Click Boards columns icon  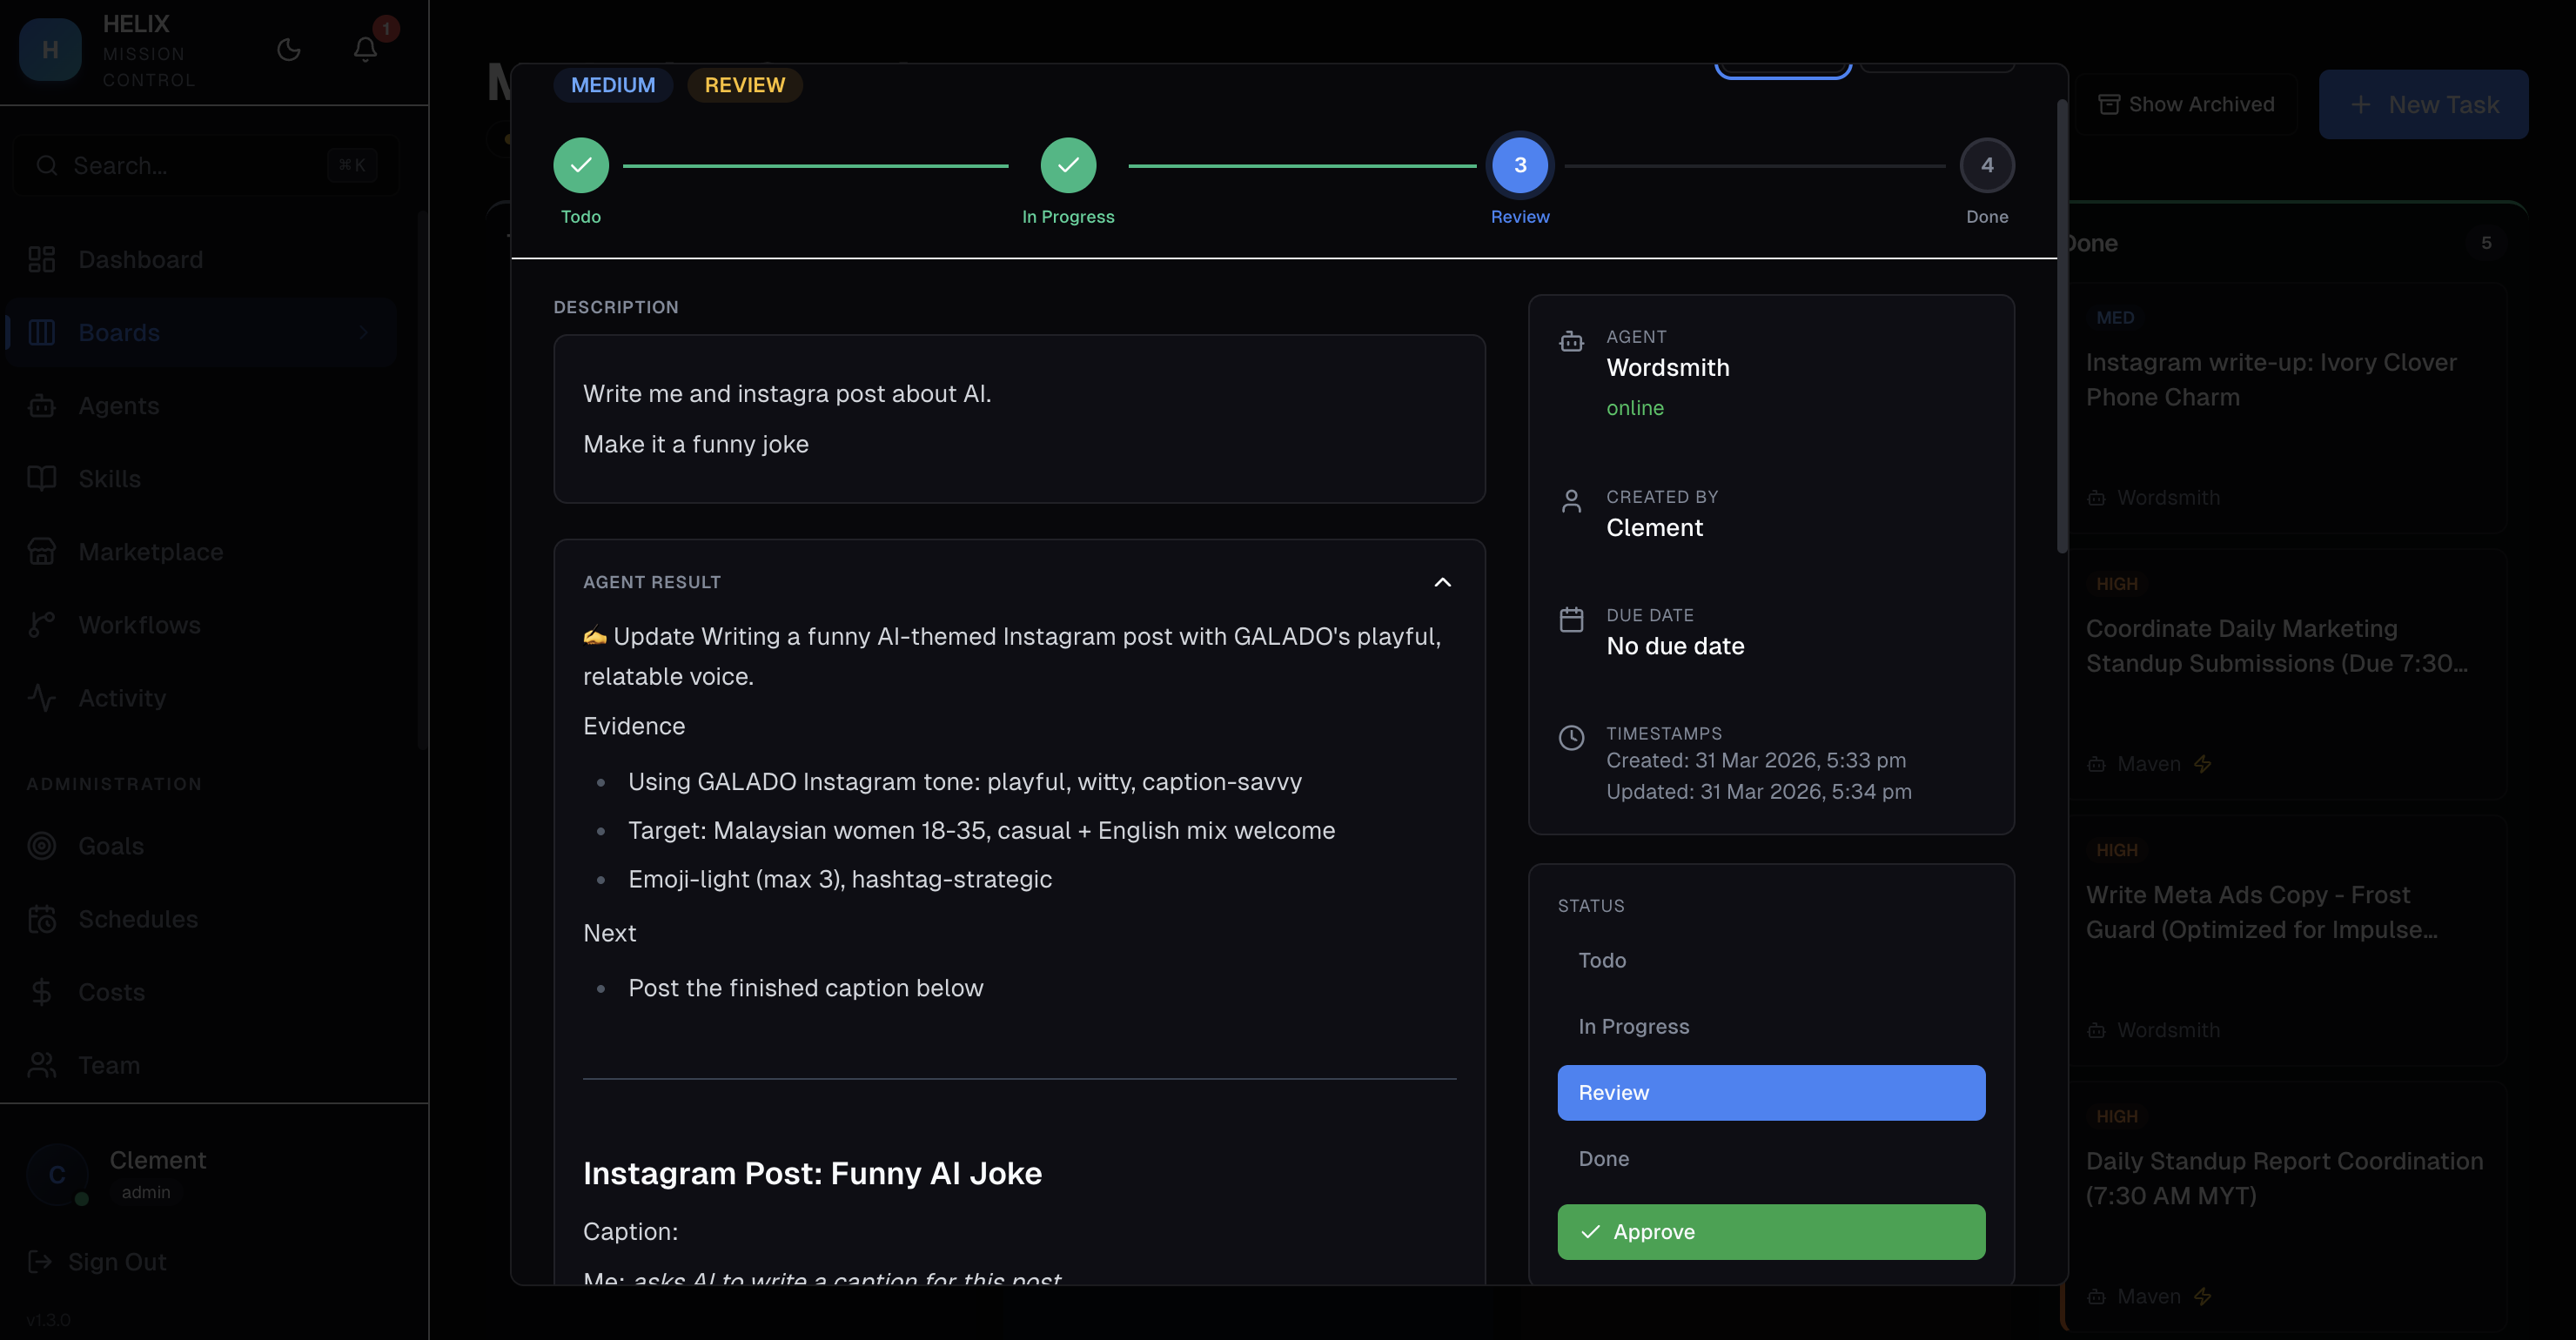tap(42, 333)
